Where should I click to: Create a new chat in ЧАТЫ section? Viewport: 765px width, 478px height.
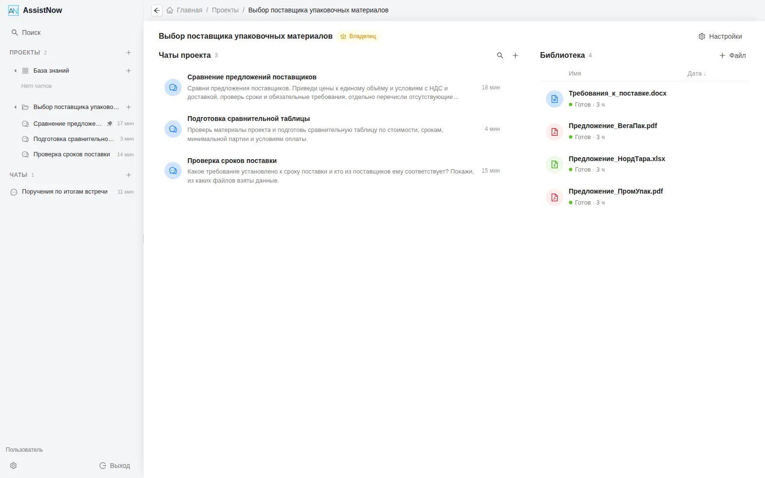pos(129,175)
